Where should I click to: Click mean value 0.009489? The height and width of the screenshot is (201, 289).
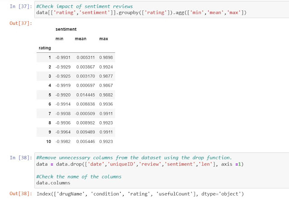[85, 132]
